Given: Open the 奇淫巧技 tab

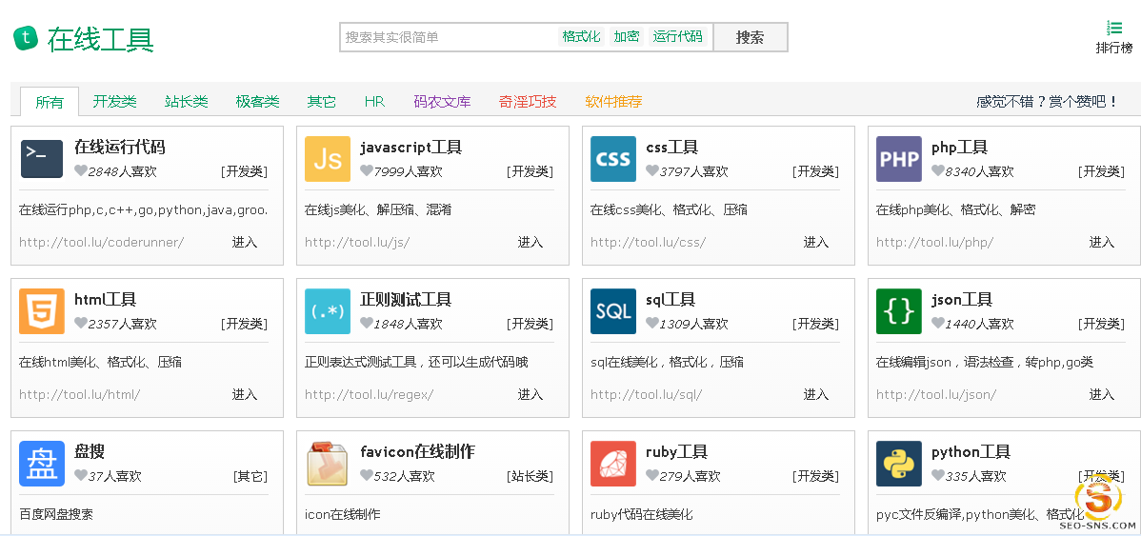Looking at the screenshot, I should coord(528,102).
